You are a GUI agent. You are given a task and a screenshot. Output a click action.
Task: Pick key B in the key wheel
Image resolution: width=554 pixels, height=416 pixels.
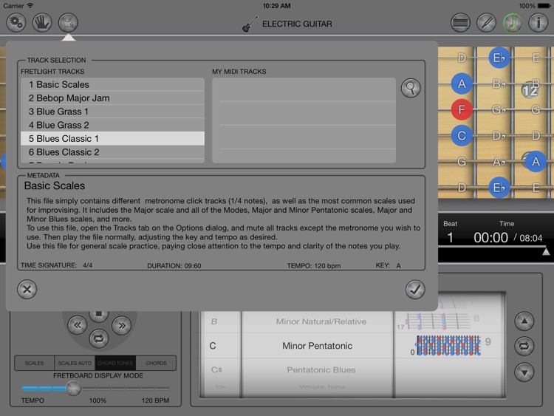tap(214, 321)
